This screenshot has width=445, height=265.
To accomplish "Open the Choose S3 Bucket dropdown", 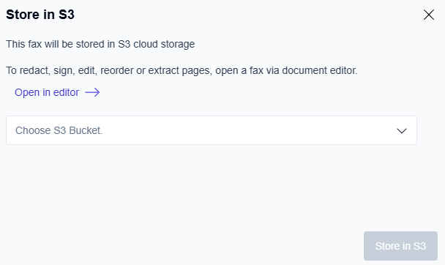I will (x=212, y=130).
